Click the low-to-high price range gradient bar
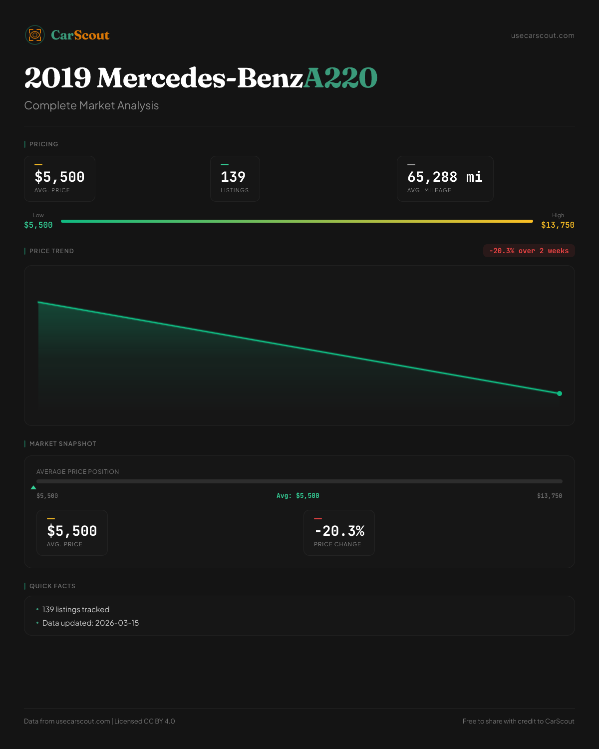The height and width of the screenshot is (749, 599). 297,221
